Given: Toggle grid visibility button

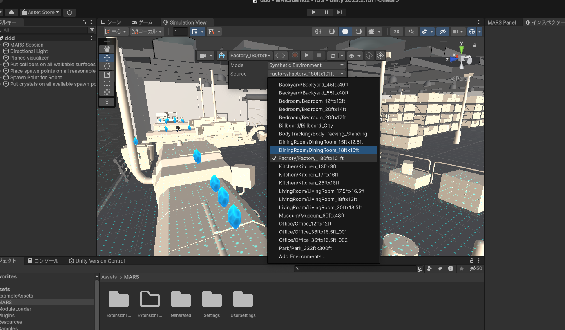Looking at the screenshot, I should coord(194,31).
